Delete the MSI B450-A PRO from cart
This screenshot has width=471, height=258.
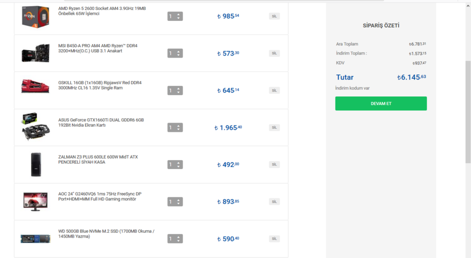[274, 53]
